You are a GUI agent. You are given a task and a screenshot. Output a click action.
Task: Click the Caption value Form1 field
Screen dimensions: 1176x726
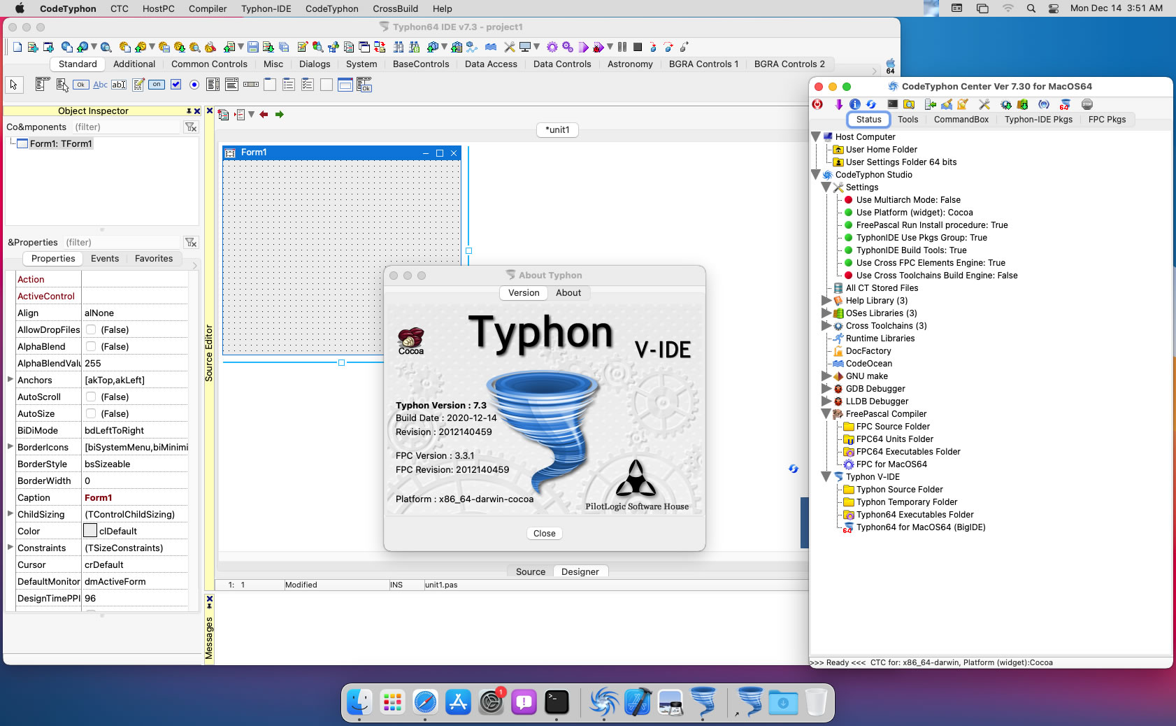135,497
